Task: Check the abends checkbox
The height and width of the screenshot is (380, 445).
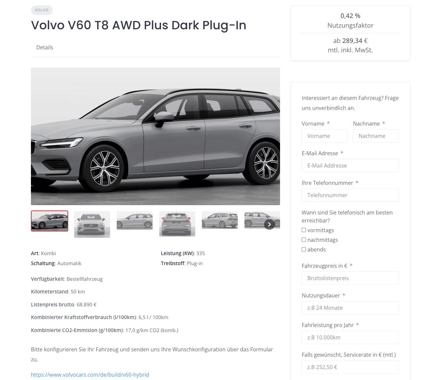Action: pyautogui.click(x=304, y=249)
